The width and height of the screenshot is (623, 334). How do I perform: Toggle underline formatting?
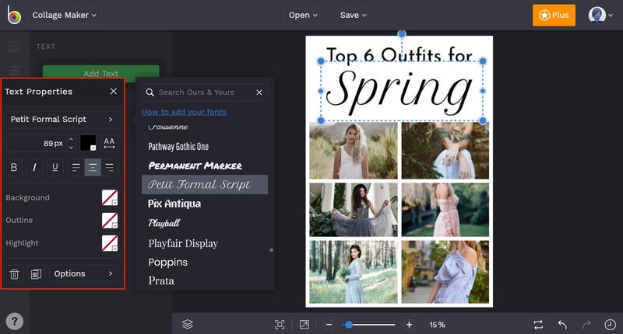coord(55,167)
